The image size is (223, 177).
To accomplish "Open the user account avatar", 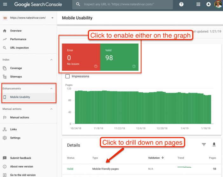I will click(x=219, y=4).
